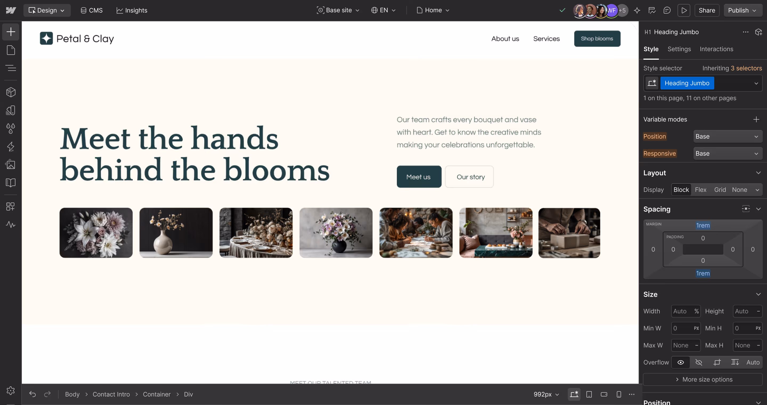
Task: Open the Components cube icon
Action: [x=11, y=92]
